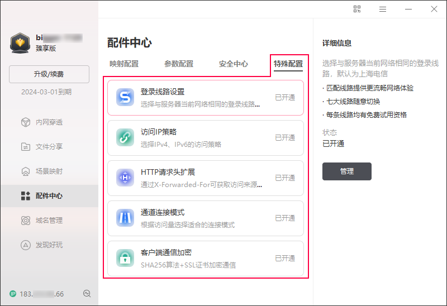Click the QR code icon in title bar
Screen dimensions: 447x306
(357, 9)
